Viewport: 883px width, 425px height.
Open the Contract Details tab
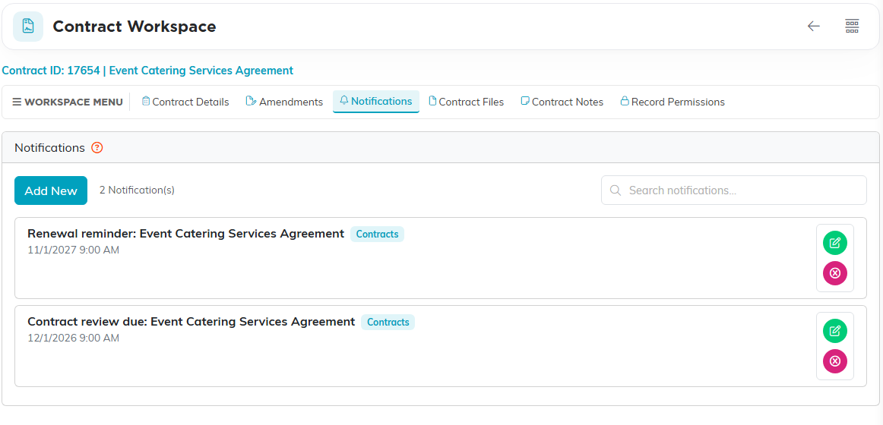tap(185, 102)
